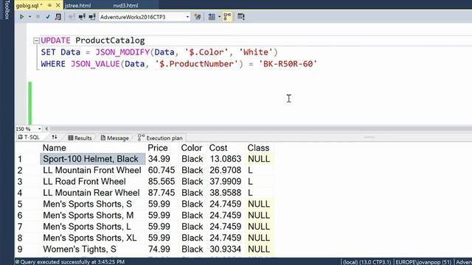Click '(local) (13.0 CTP3.1)' in status bar

pyautogui.click(x=367, y=262)
